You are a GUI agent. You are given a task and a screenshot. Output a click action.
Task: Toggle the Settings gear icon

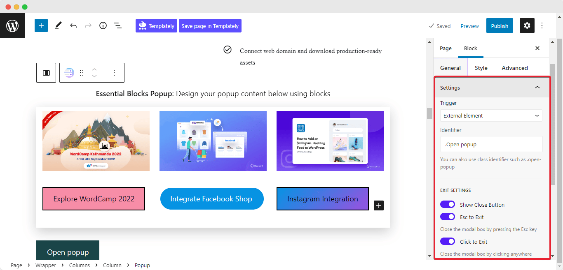tap(527, 25)
